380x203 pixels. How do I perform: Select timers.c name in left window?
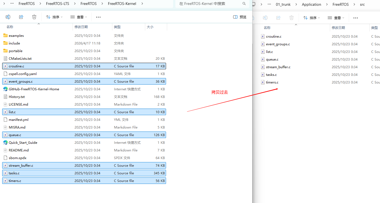point(15,181)
